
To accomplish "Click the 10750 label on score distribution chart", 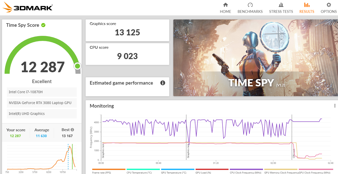I will click(63, 172).
